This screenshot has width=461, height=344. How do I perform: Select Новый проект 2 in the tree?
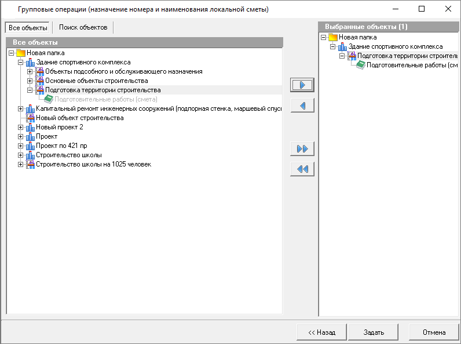(x=60, y=127)
